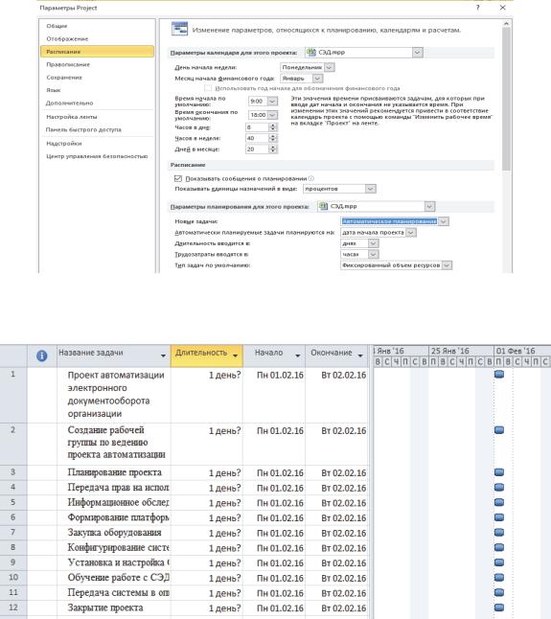The width and height of the screenshot is (551, 619).
Task: Click the help question mark in dialog title
Action: coord(477,8)
